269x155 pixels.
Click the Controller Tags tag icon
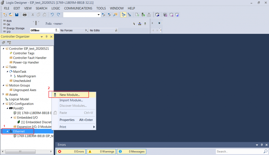11,53
